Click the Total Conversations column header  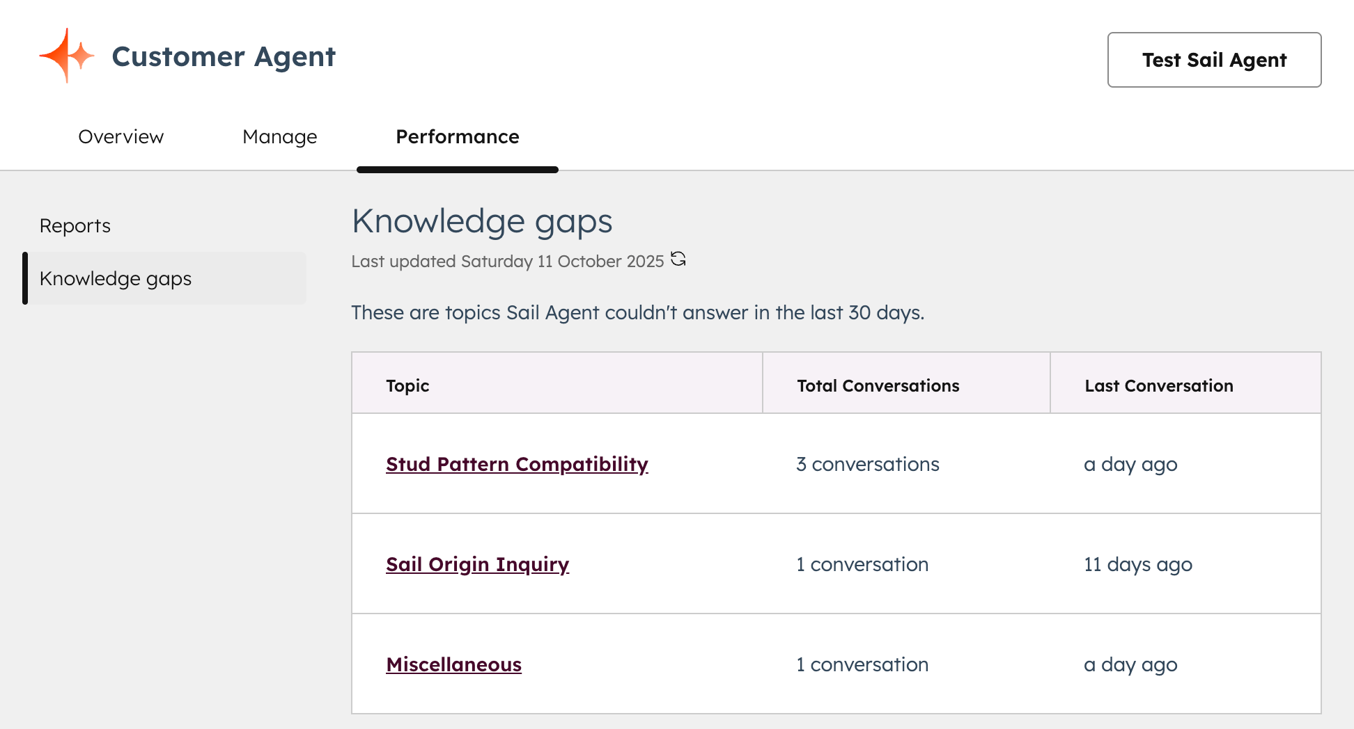(x=878, y=385)
